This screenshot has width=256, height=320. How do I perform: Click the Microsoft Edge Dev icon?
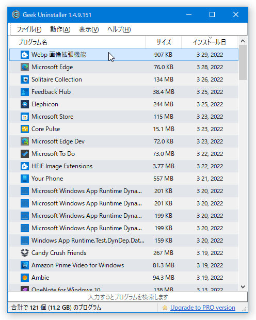(25, 141)
